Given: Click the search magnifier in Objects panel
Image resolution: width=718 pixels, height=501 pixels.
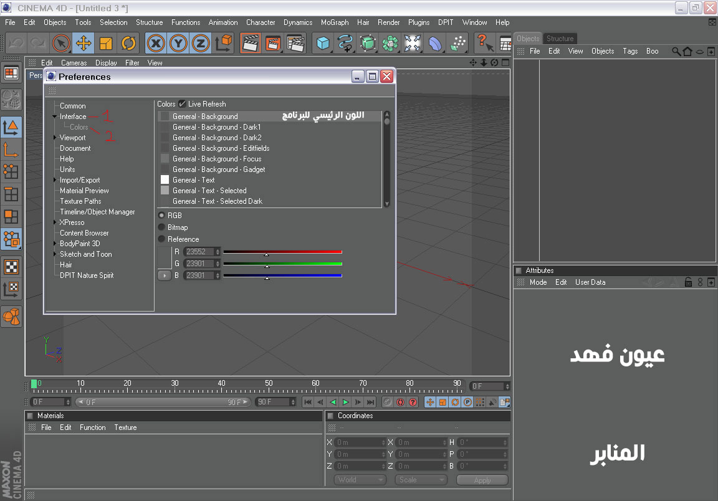Looking at the screenshot, I should pos(676,51).
